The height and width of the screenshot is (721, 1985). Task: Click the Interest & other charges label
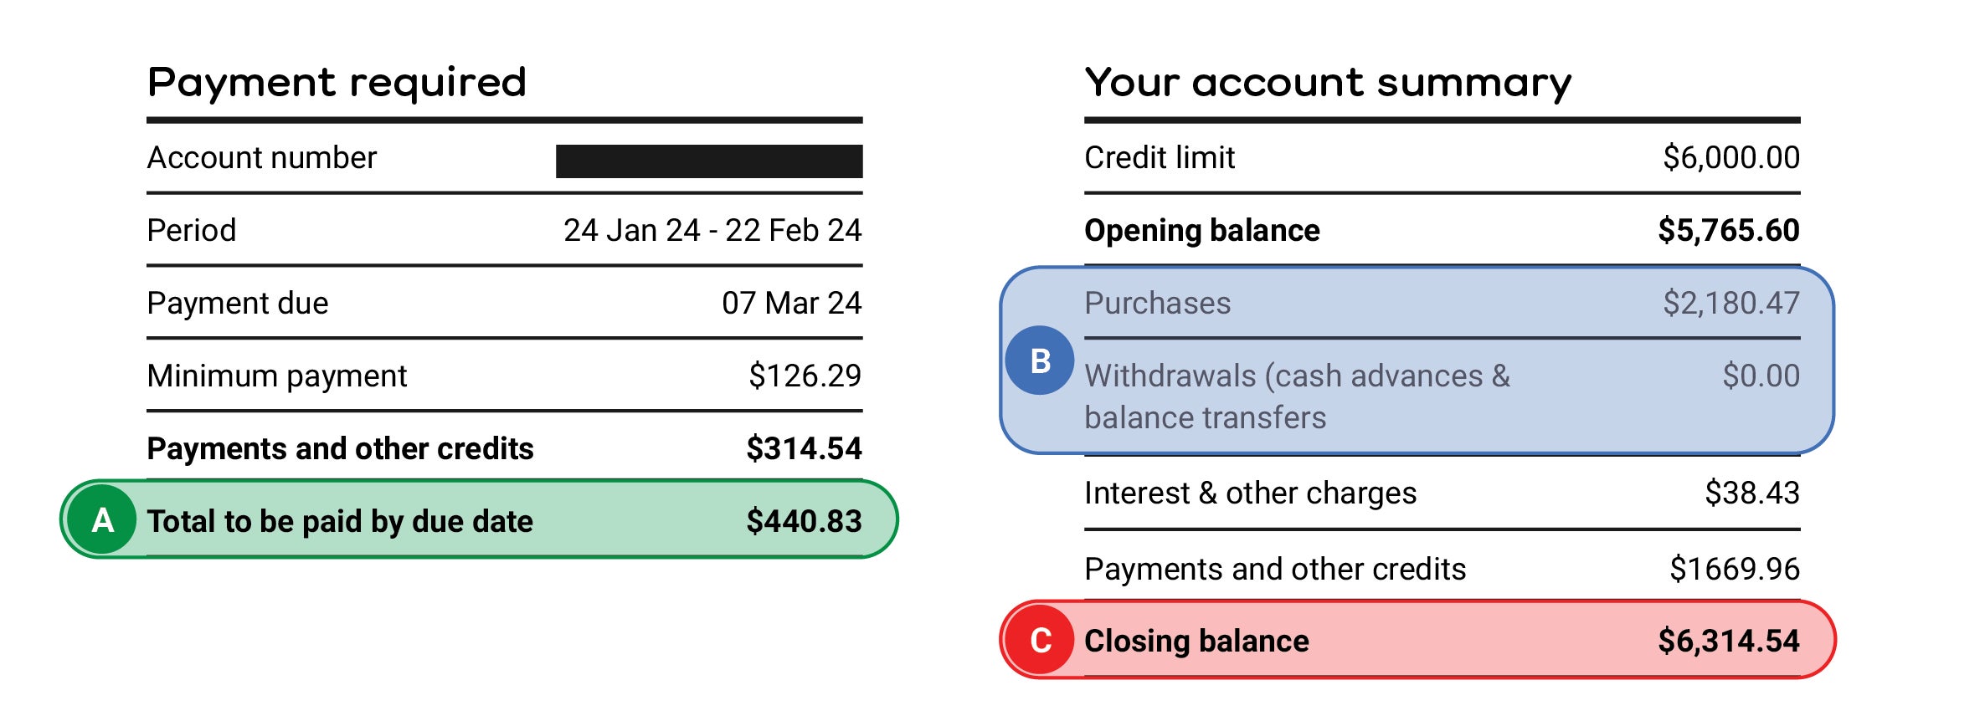pyautogui.click(x=1250, y=493)
